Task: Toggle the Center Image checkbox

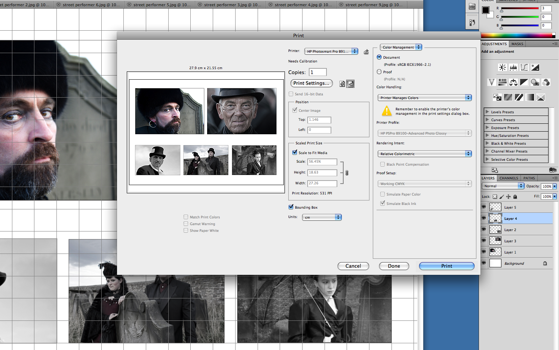Action: pyautogui.click(x=295, y=110)
